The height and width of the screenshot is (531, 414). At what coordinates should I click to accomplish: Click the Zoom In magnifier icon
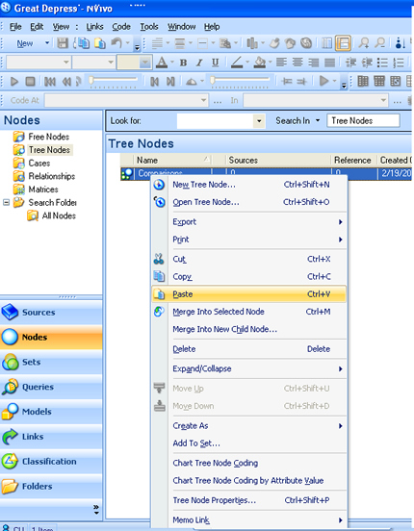tap(364, 43)
